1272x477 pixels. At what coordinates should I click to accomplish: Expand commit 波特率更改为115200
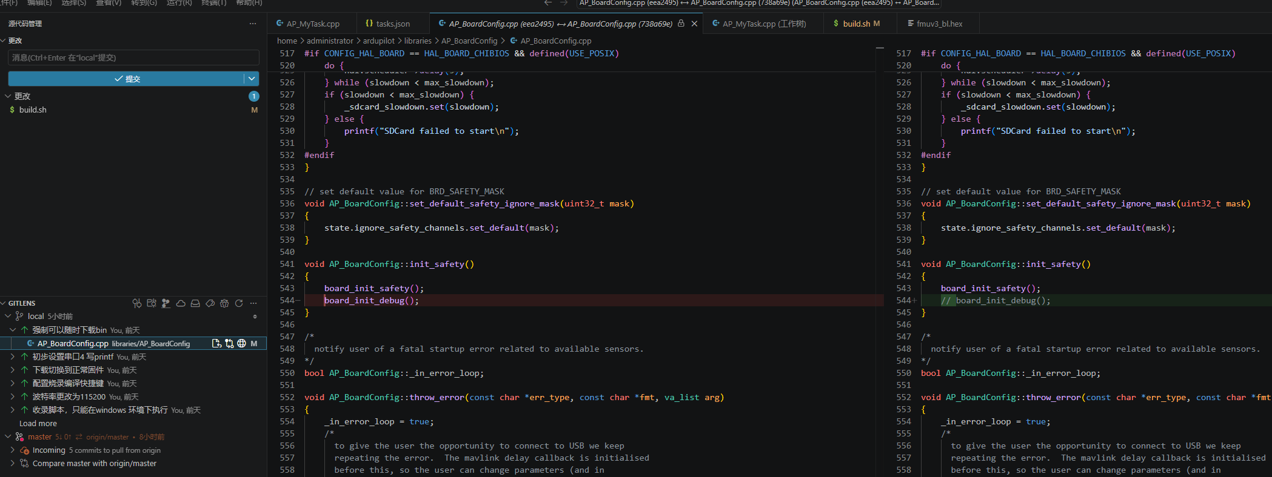(x=13, y=396)
